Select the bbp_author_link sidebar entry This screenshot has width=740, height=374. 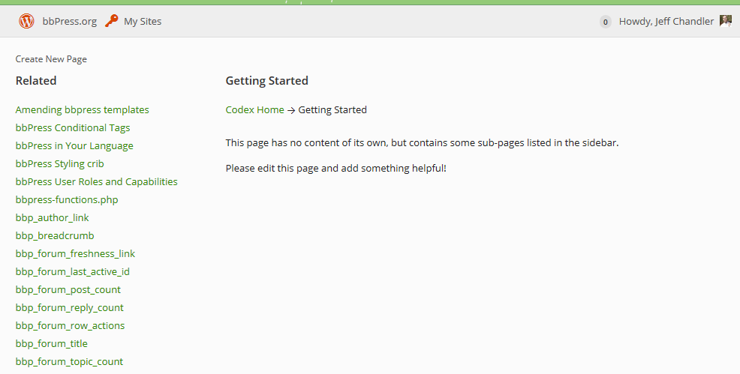click(52, 217)
